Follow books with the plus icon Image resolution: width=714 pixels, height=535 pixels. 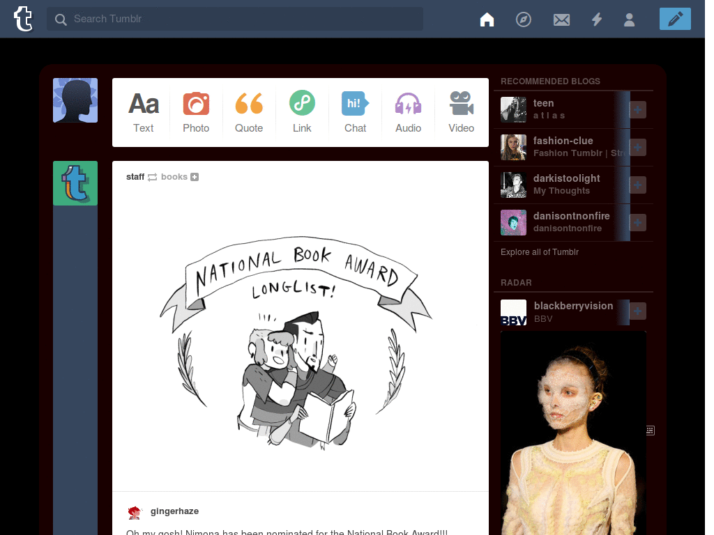(x=195, y=177)
